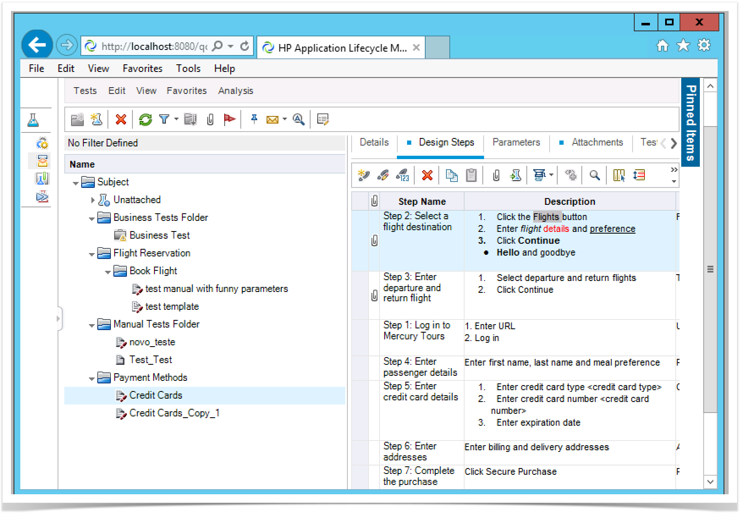Collapse the Manual Tests Folder
This screenshot has height=515, width=743.
(91, 325)
